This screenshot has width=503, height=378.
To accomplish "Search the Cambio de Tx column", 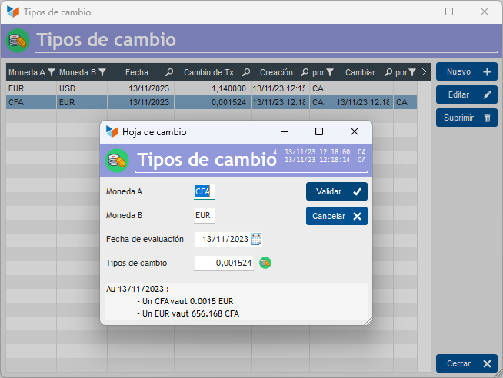I will 246,73.
